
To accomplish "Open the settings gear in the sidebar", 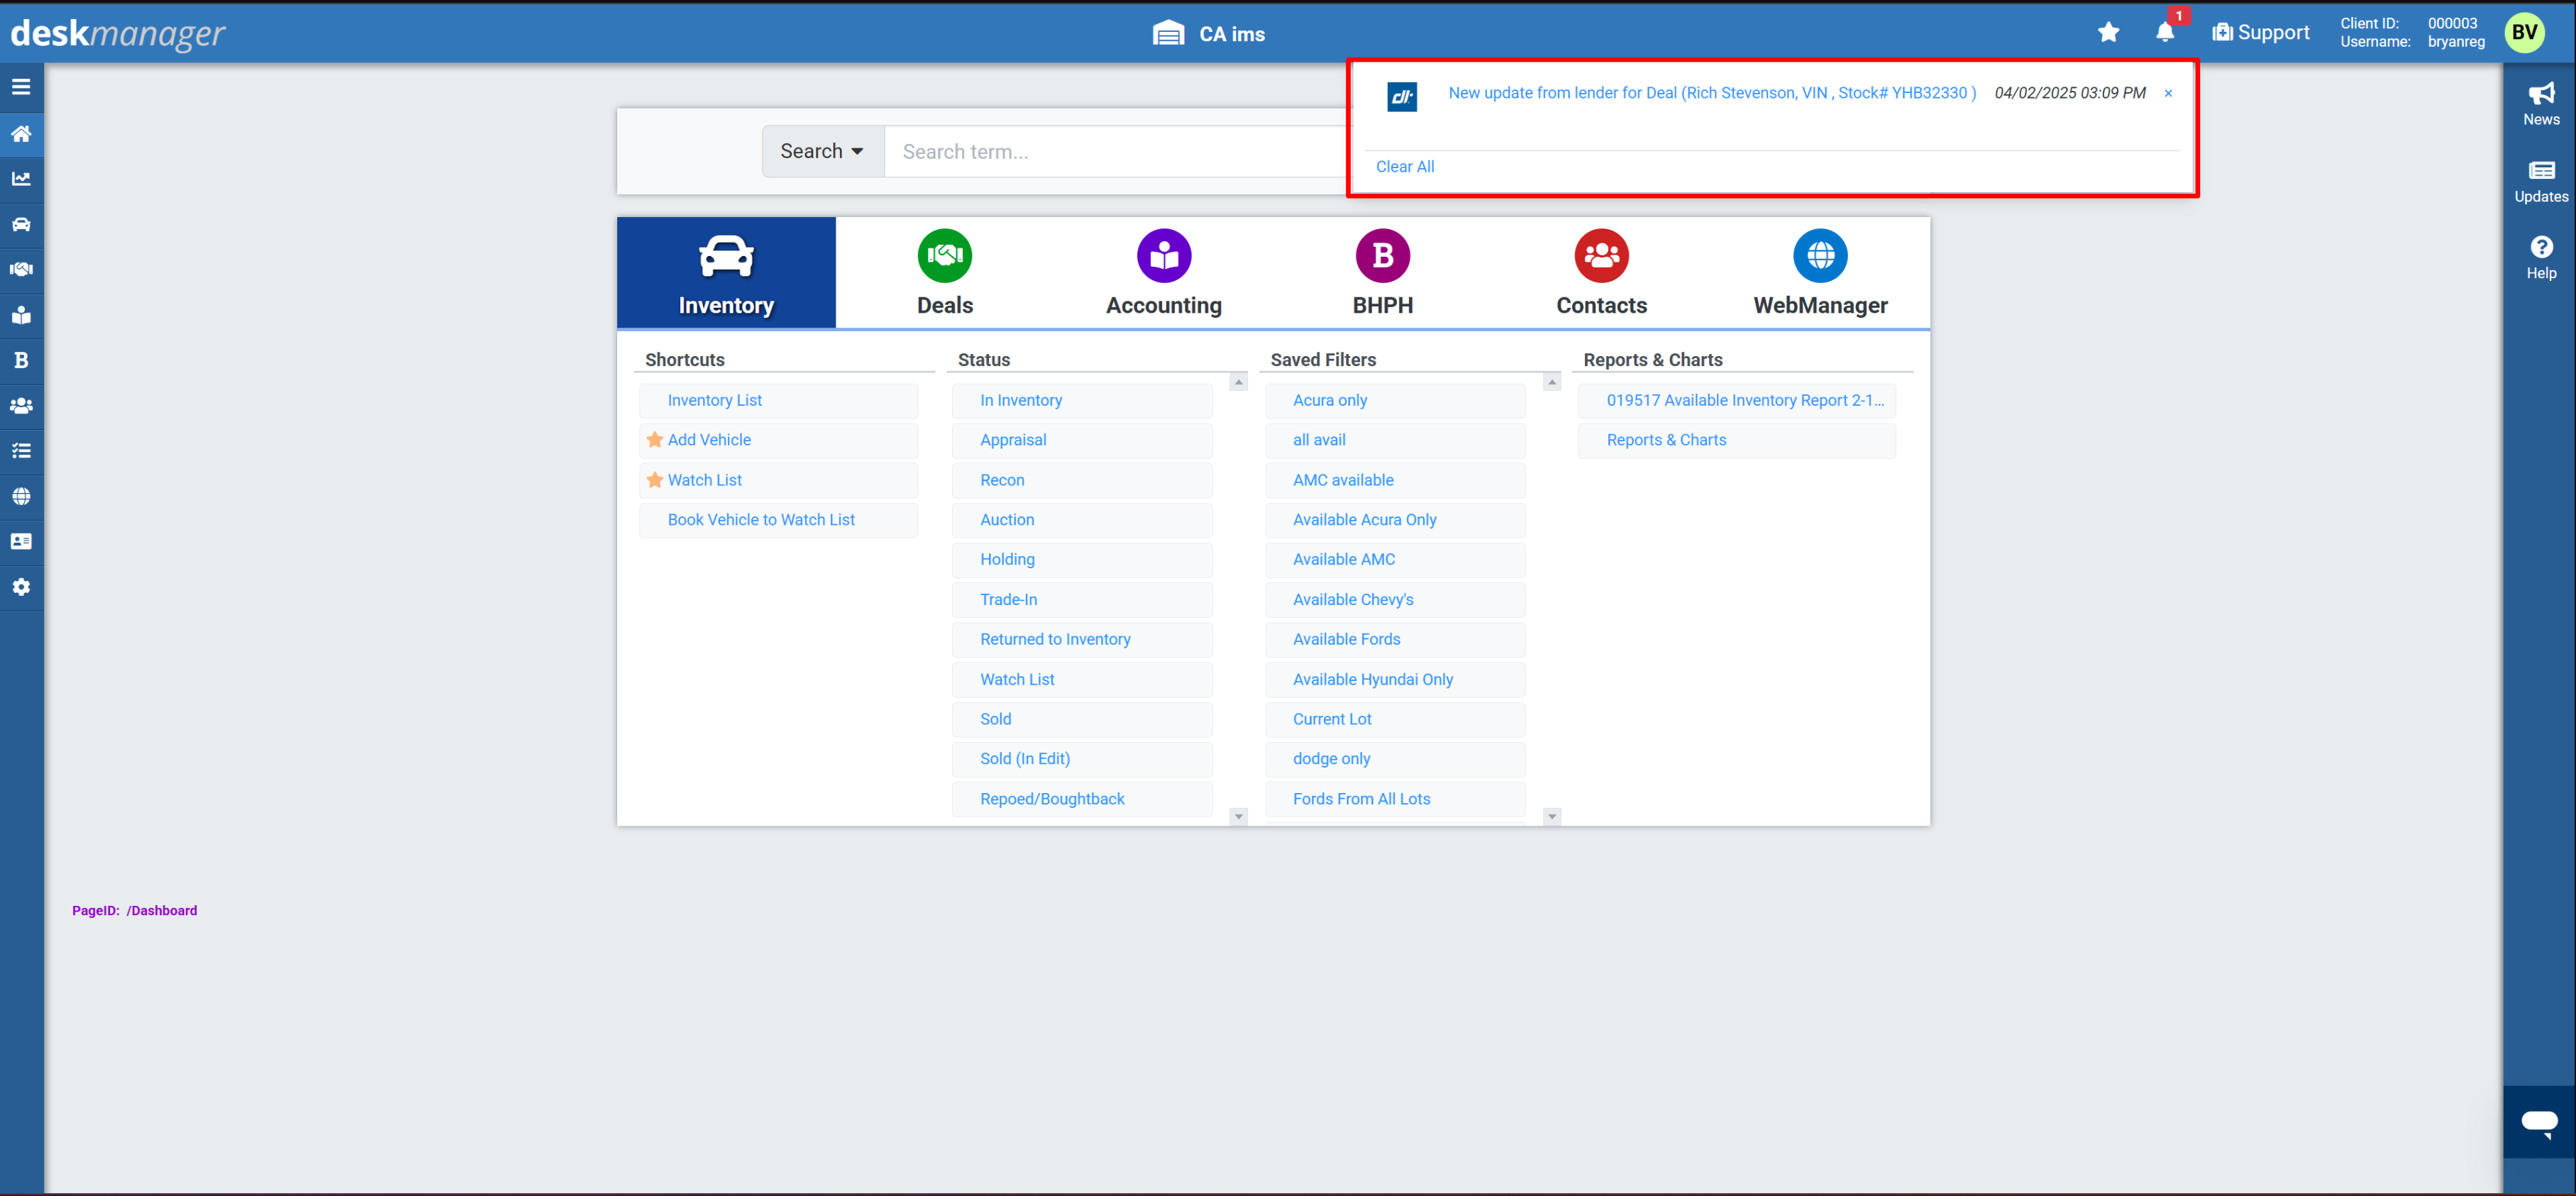I will tap(21, 587).
